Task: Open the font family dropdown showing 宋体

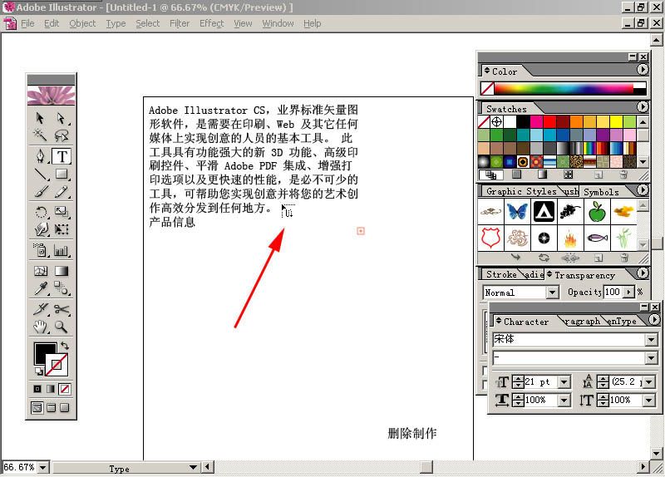Action: [652, 339]
